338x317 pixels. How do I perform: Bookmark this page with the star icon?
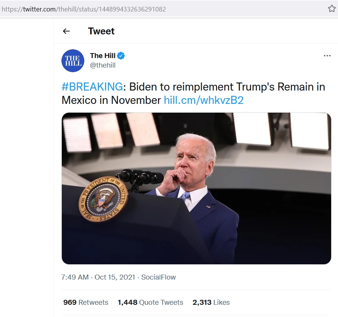(x=332, y=9)
